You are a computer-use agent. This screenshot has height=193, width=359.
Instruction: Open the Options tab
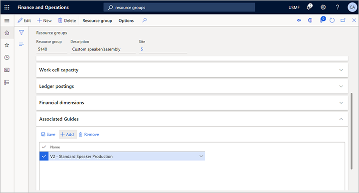[x=126, y=20]
